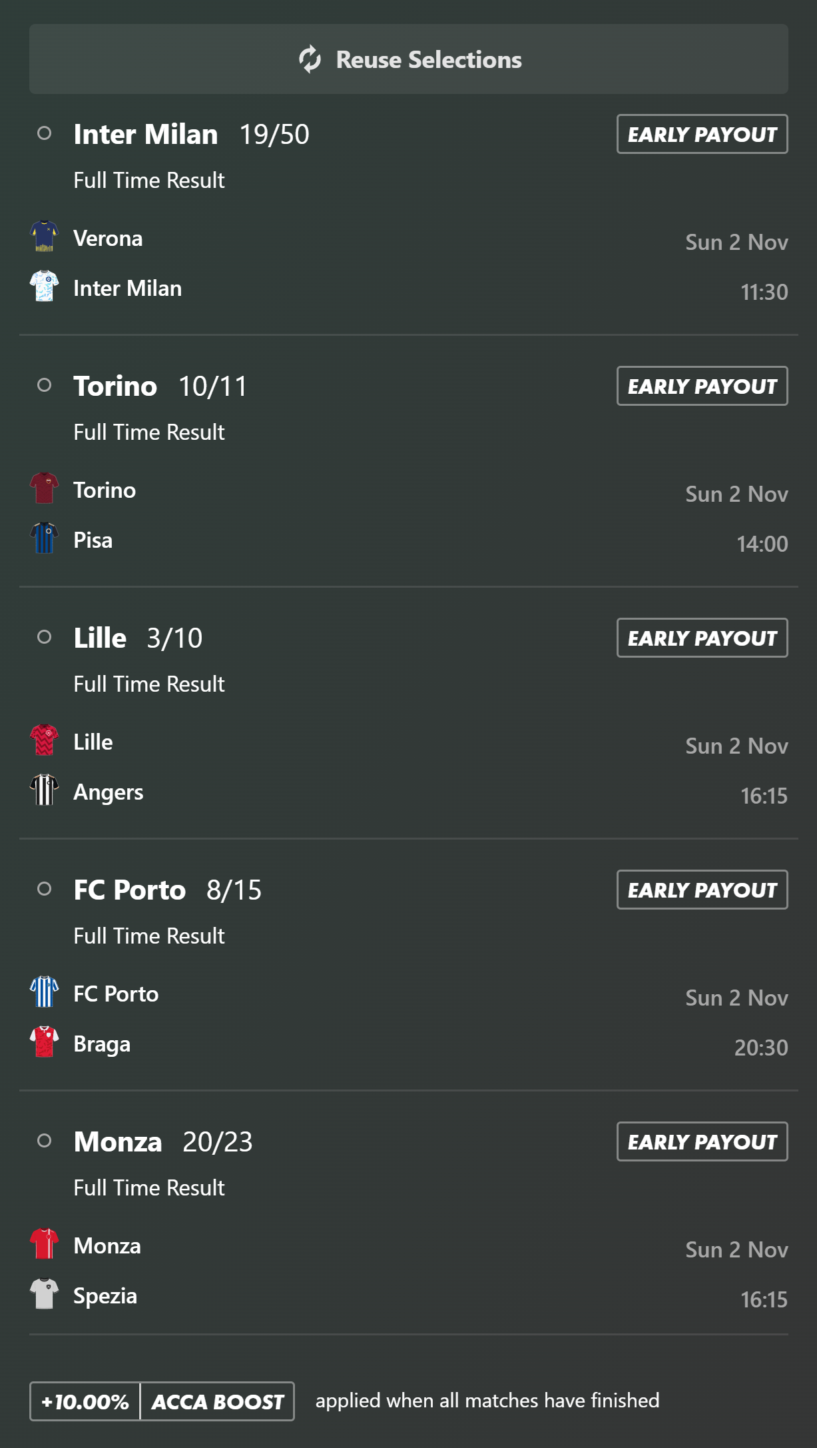Click the Torino maroon shirt icon

[x=45, y=488]
